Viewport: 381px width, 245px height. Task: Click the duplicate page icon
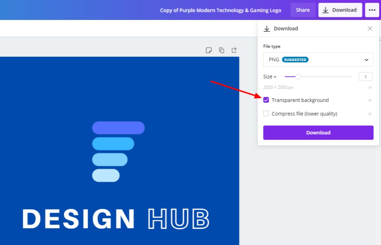[221, 50]
